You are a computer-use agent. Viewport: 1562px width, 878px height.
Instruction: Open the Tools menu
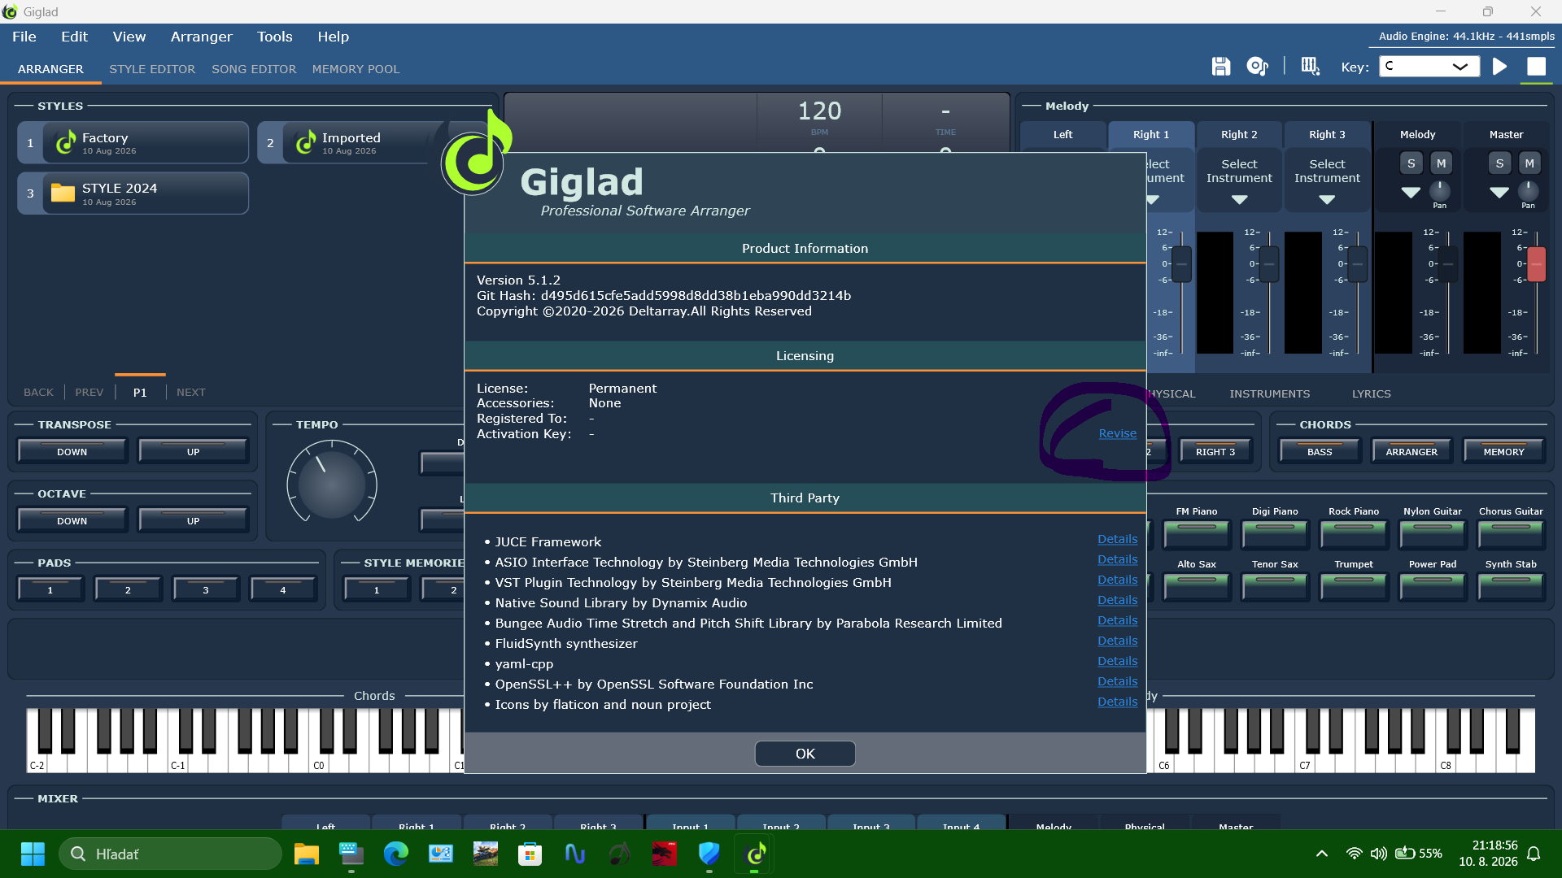click(x=275, y=37)
